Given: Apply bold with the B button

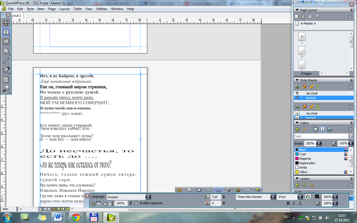Looking at the screenshot, I should point(288,203).
